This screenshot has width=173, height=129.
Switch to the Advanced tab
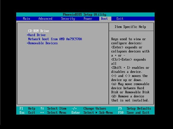tap(46, 19)
